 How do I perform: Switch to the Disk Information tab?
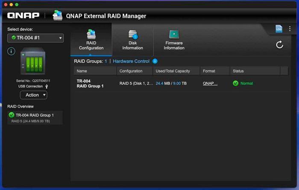point(133,40)
